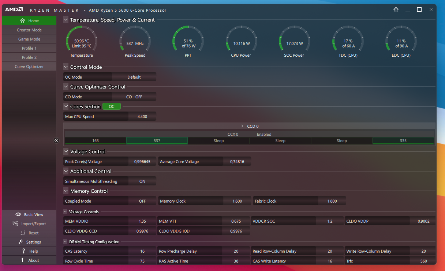Select the core showing 165

click(96, 141)
